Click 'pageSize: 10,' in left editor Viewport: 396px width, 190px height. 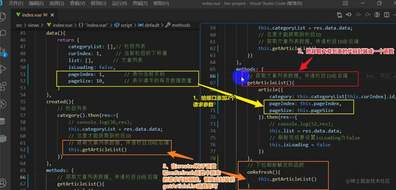coord(87,81)
